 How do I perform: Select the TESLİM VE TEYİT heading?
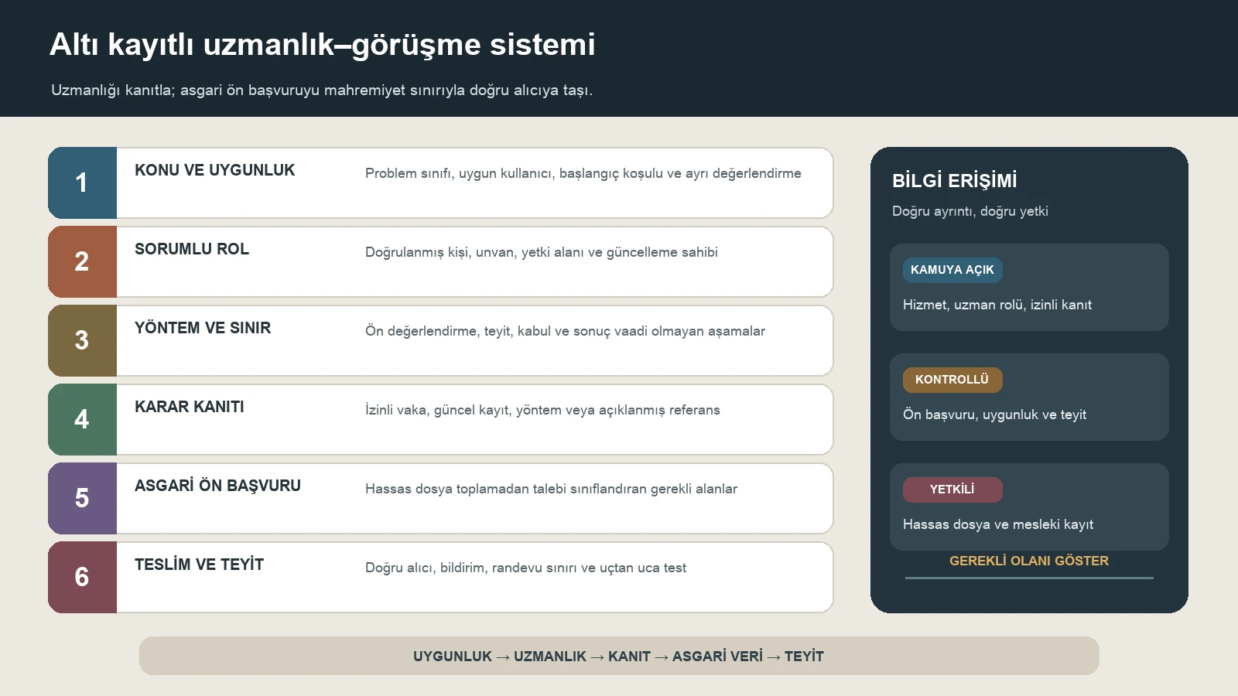tap(199, 565)
